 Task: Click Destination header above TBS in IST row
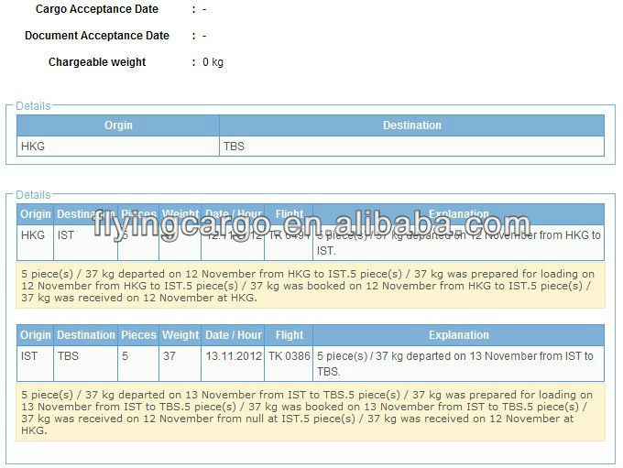click(85, 335)
